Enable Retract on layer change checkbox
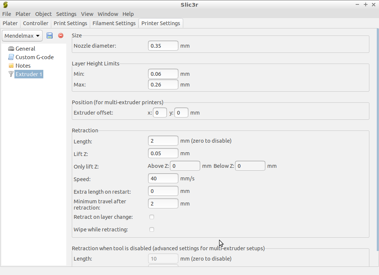Image resolution: width=379 pixels, height=275 pixels. [x=151, y=217]
